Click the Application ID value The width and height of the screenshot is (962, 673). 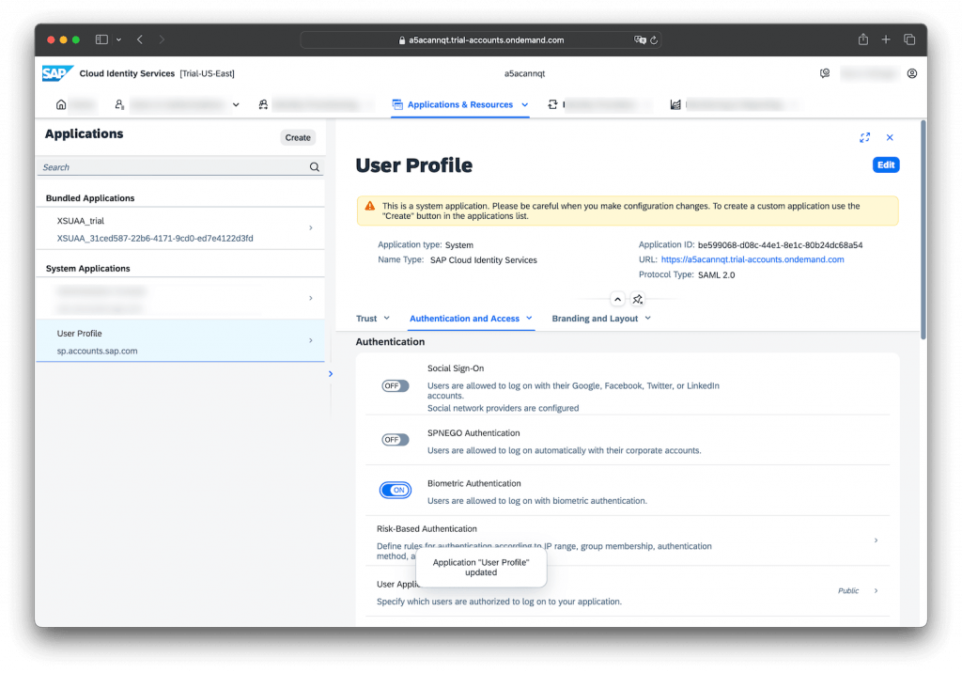(x=780, y=245)
